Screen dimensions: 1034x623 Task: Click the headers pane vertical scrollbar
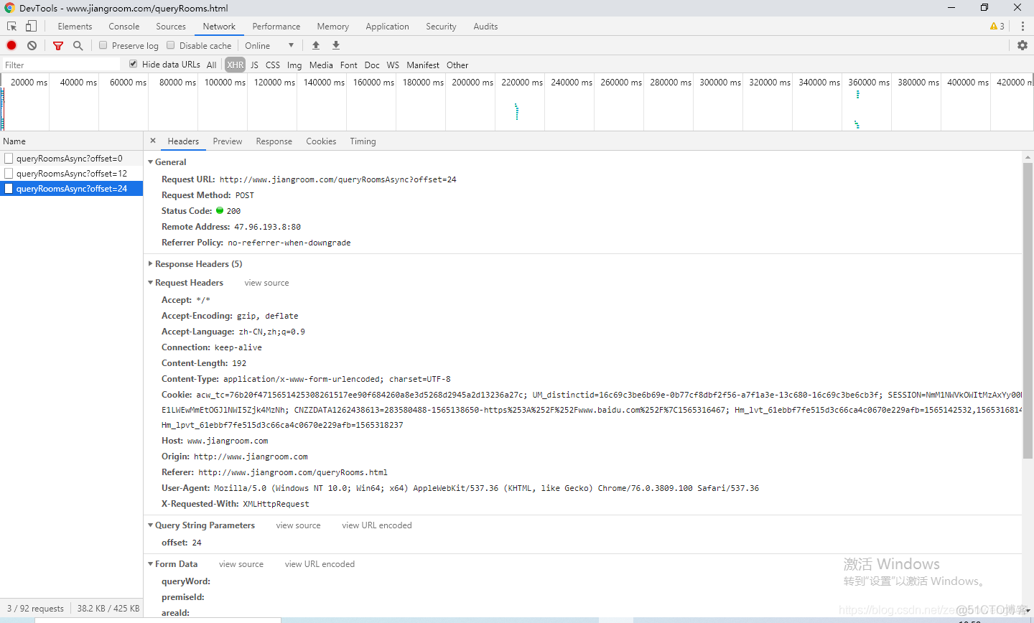coord(1028,310)
